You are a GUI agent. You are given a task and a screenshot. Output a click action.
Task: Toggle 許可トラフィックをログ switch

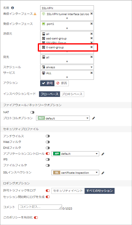[48, 191]
